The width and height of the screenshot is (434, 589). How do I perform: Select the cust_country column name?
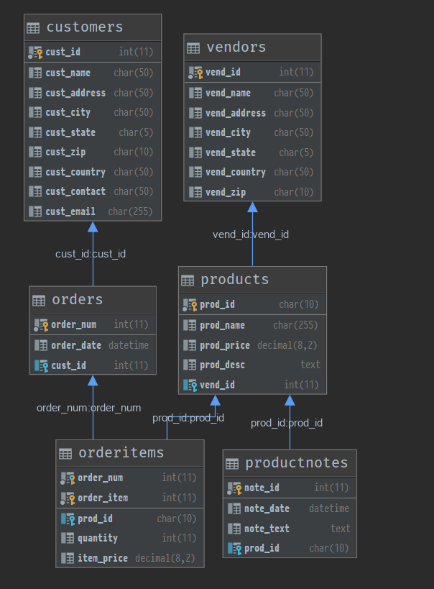(x=75, y=172)
